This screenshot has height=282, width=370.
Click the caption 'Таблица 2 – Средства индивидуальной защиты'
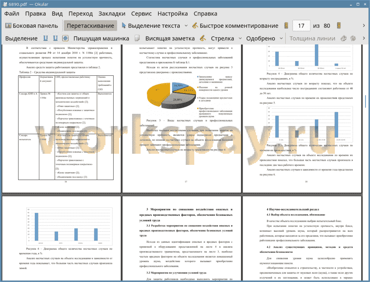pos(47,72)
